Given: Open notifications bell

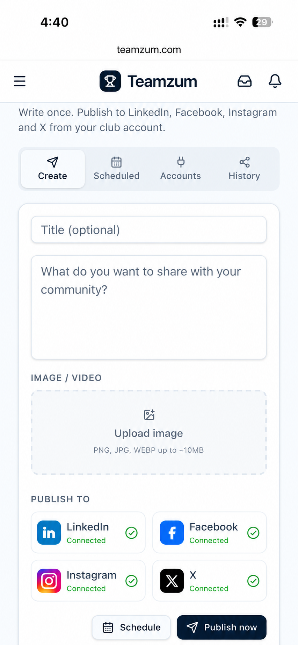Looking at the screenshot, I should click(x=275, y=81).
